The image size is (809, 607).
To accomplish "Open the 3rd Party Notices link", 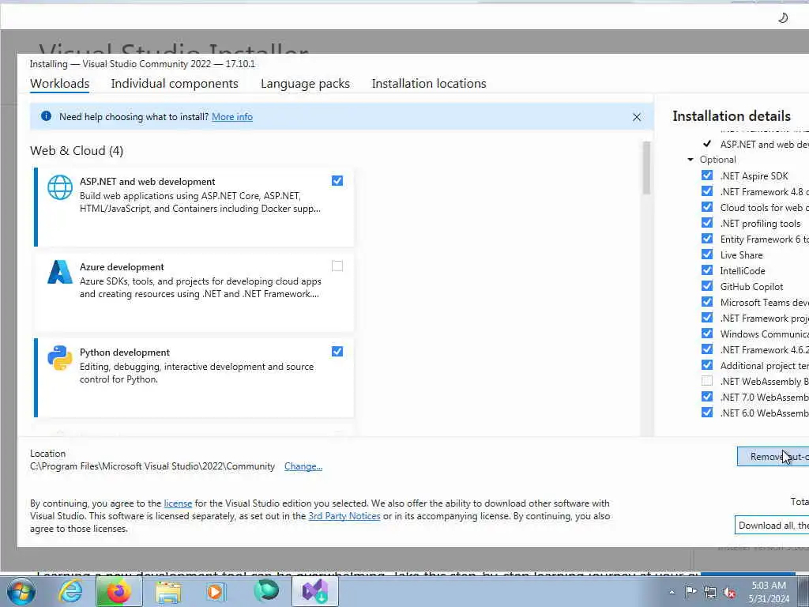I will point(344,516).
